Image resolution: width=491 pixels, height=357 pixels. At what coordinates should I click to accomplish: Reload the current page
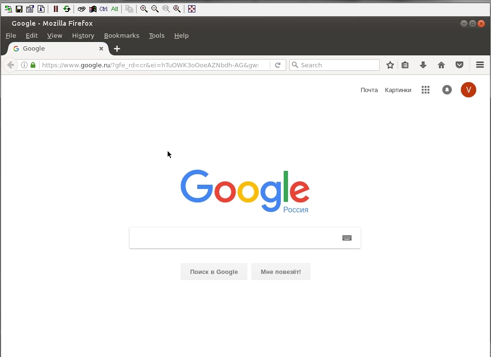[278, 65]
